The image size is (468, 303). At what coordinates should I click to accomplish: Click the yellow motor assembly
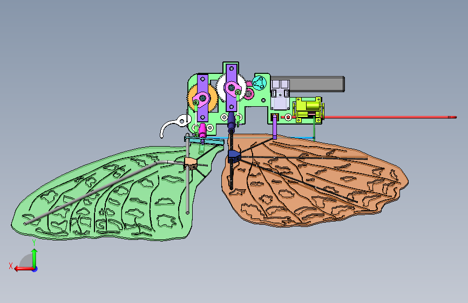308,109
